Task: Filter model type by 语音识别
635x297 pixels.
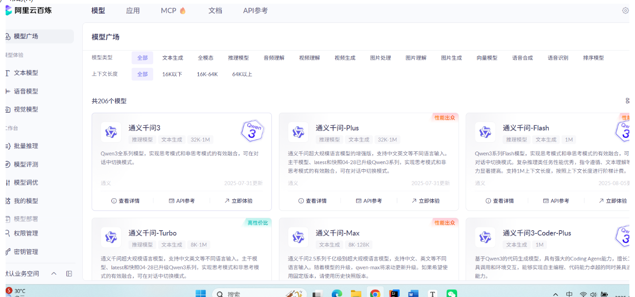Action: point(558,58)
